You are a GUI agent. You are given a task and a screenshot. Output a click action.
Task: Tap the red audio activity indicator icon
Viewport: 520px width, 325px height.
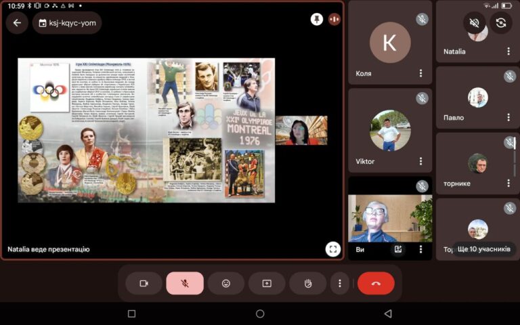334,19
